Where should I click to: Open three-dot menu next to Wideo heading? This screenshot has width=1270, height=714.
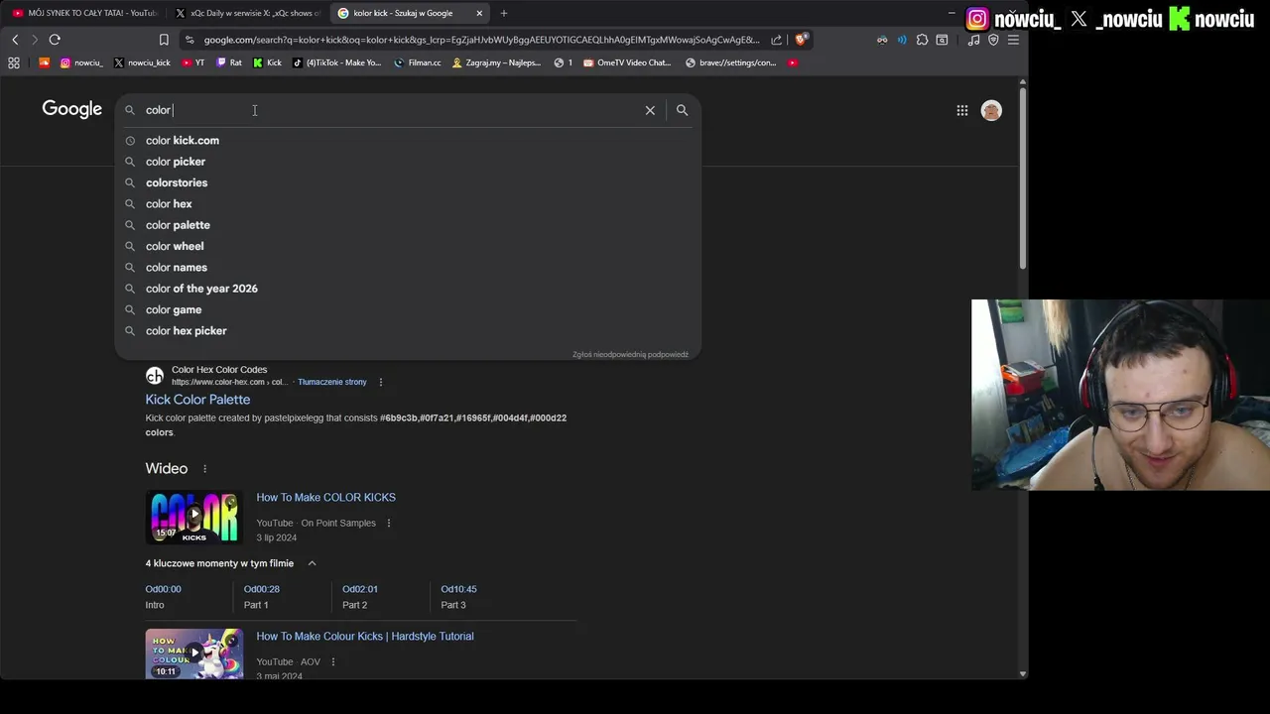[205, 469]
